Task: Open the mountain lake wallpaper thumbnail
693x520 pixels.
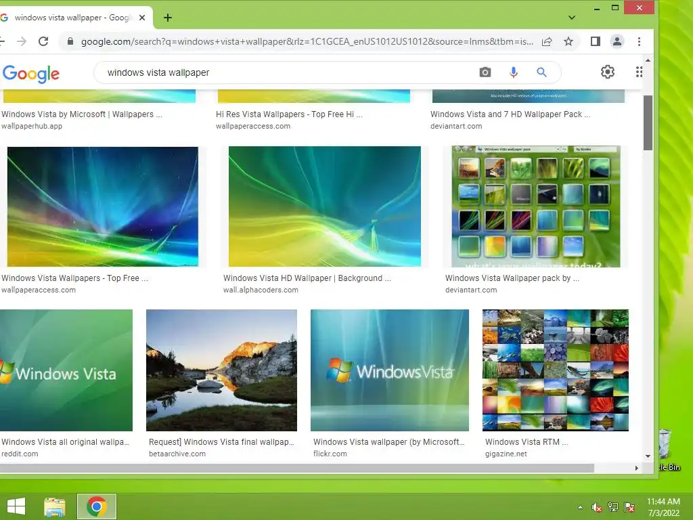Action: [221, 370]
